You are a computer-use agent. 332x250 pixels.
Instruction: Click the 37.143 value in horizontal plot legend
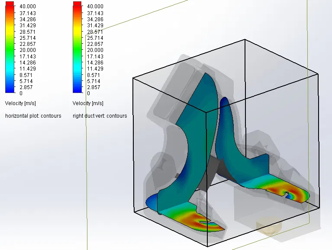click(28, 13)
